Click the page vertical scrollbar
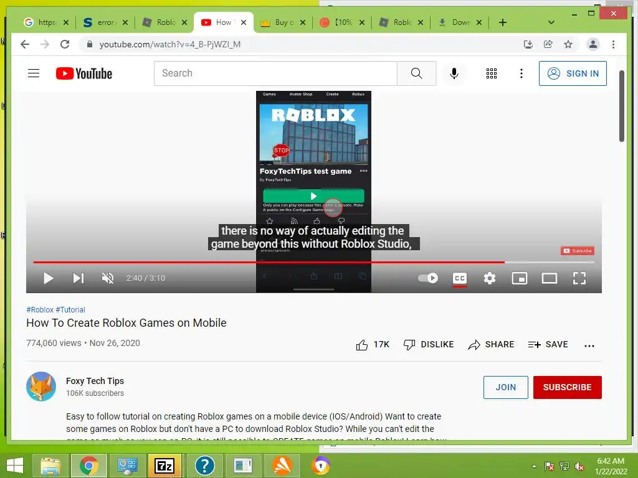The width and height of the screenshot is (638, 478). point(621,106)
